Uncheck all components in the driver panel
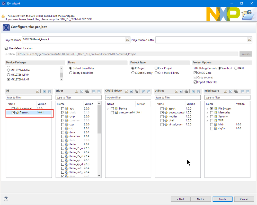The height and width of the screenshot is (205, 257). click(x=87, y=91)
